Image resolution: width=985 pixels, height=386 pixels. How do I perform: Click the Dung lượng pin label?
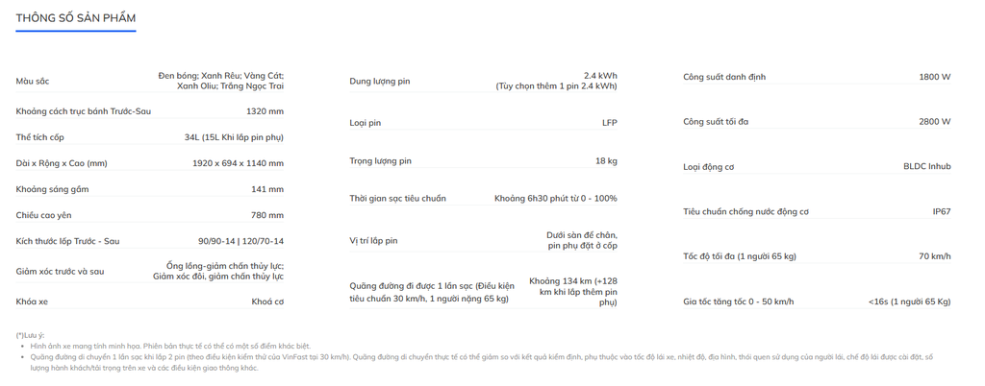[379, 81]
